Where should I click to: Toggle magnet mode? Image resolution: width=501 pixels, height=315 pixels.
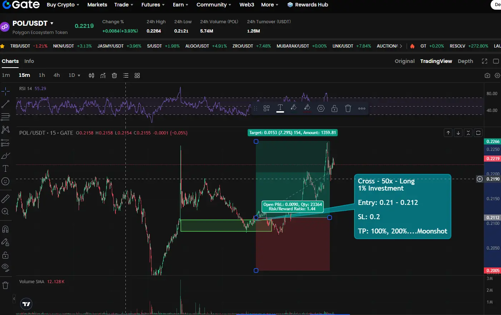click(5, 229)
